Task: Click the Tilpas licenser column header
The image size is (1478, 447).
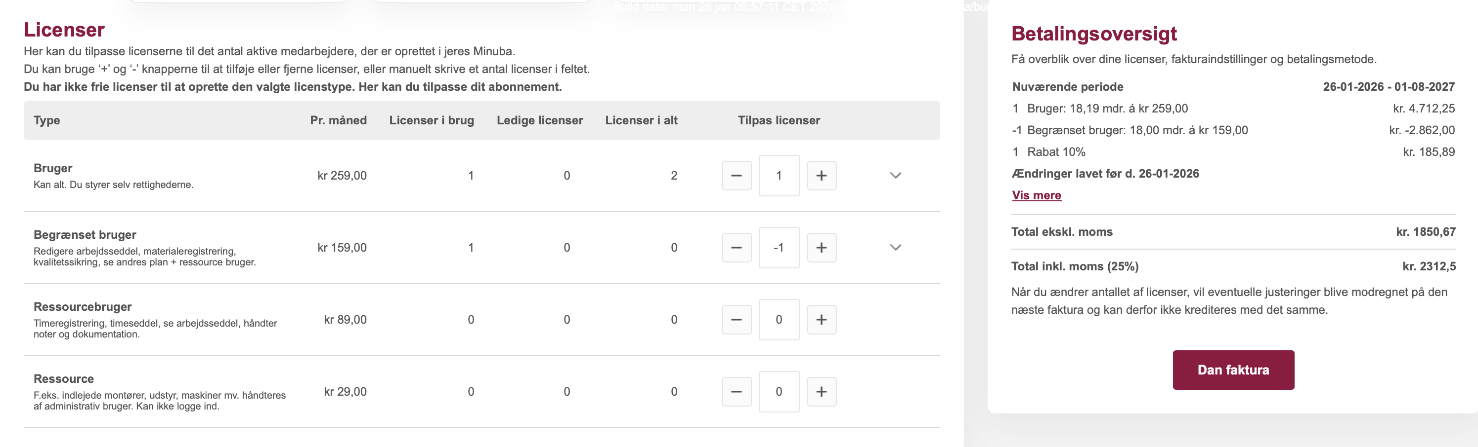Action: point(779,121)
